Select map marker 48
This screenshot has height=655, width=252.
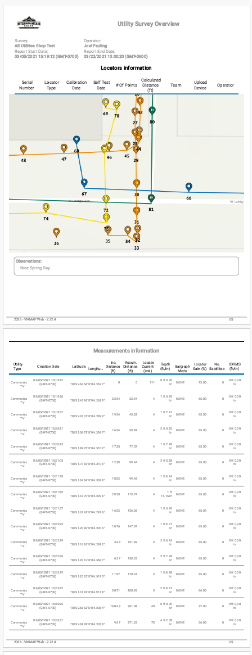pyautogui.click(x=24, y=150)
